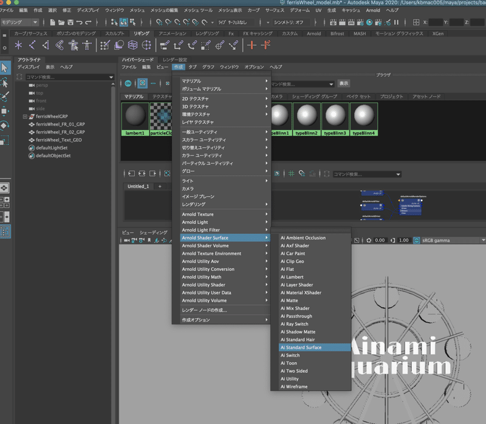Image resolution: width=486 pixels, height=424 pixels.
Task: Toggle the viewport color management icon
Action: pos(417,240)
